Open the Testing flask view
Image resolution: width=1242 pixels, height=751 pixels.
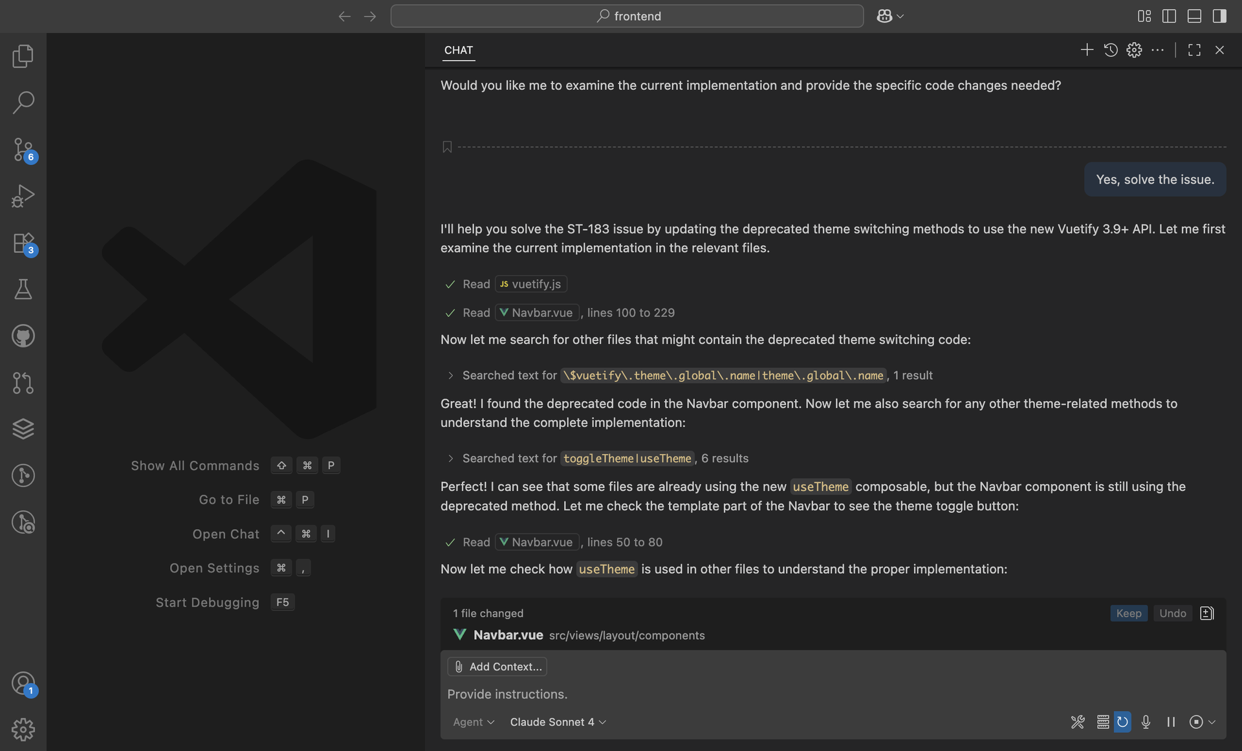click(23, 289)
